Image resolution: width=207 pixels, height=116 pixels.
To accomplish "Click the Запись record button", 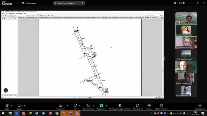I will (x=149, y=107).
